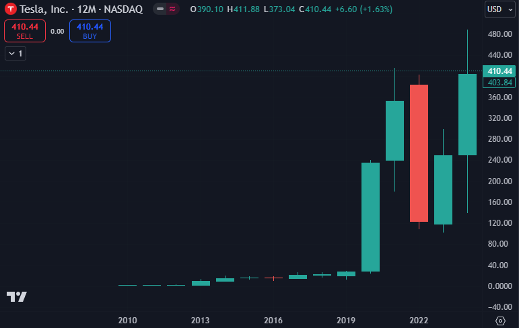This screenshot has width=519, height=328.
Task: Click the pink approximate-equal data icon
Action: [x=172, y=9]
